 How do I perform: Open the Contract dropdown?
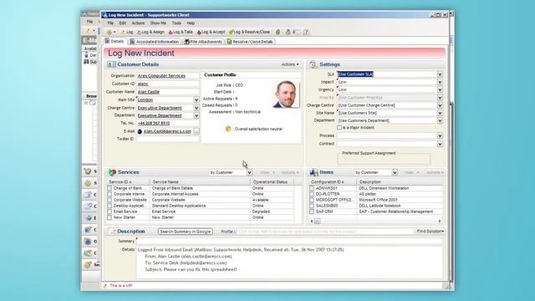pos(440,144)
